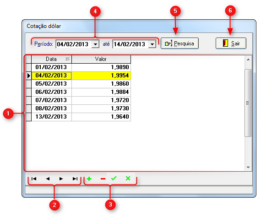Go to first record navigation icon

34,179
